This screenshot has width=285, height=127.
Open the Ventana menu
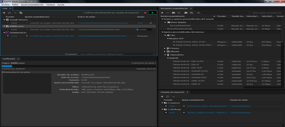tap(50, 5)
